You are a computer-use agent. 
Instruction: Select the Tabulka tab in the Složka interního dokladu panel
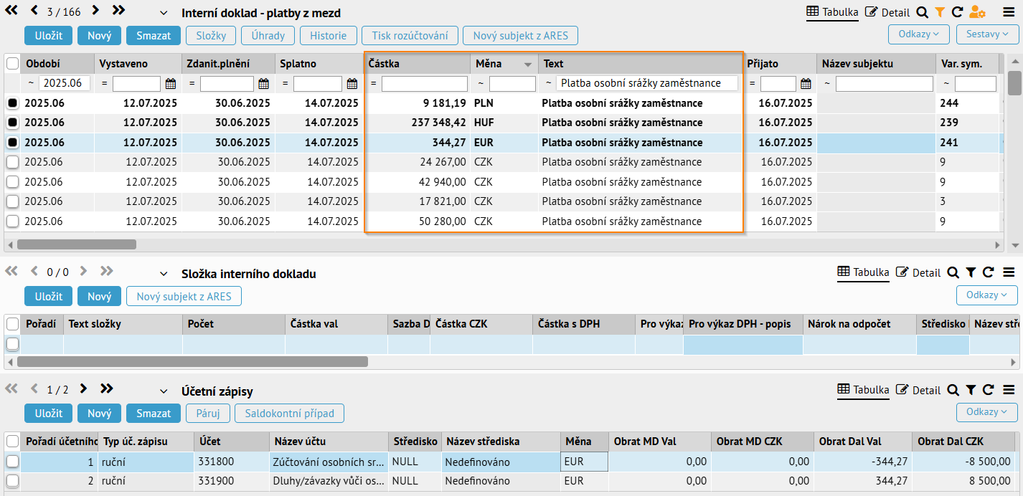coord(864,272)
